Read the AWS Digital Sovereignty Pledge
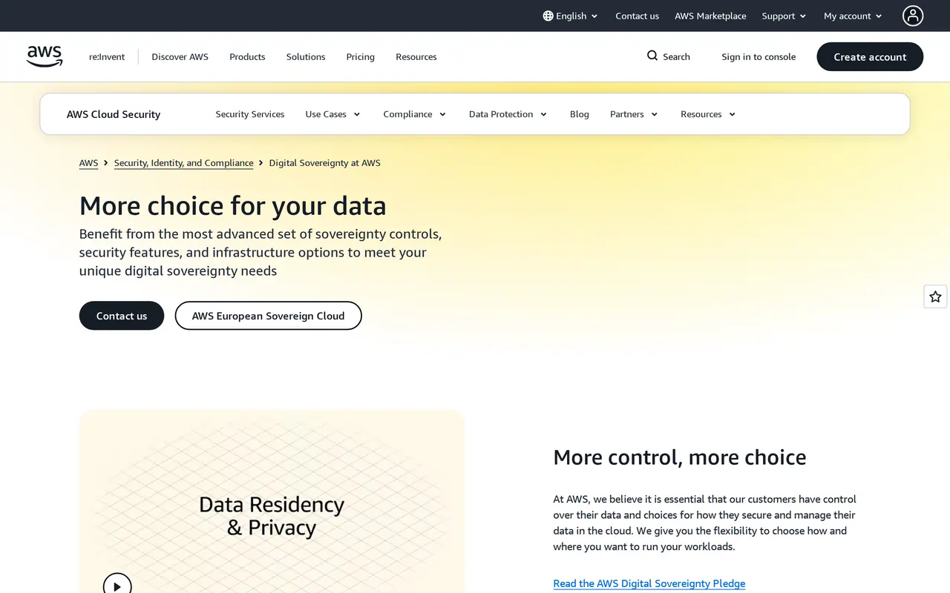The image size is (950, 593). (649, 583)
